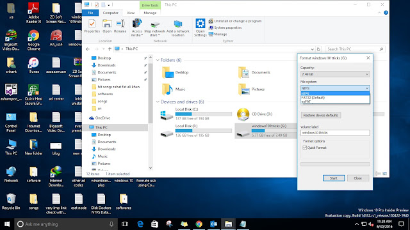Viewport: 410px width, 230px height.
Task: Open softwares folder in navigation pane
Action: click(102, 94)
